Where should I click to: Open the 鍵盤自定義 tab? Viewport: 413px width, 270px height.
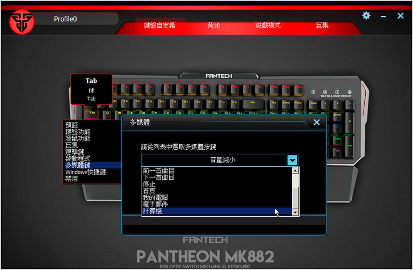(x=159, y=26)
